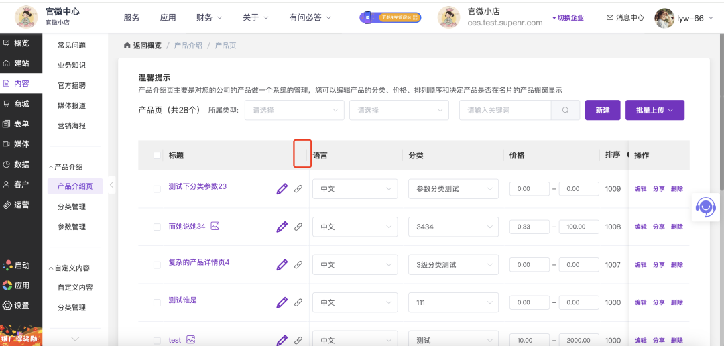The width and height of the screenshot is (724, 346).
Task: Open the 财务 top menu
Action: [208, 18]
